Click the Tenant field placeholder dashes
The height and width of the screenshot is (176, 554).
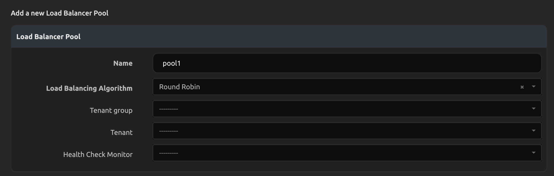tap(168, 131)
